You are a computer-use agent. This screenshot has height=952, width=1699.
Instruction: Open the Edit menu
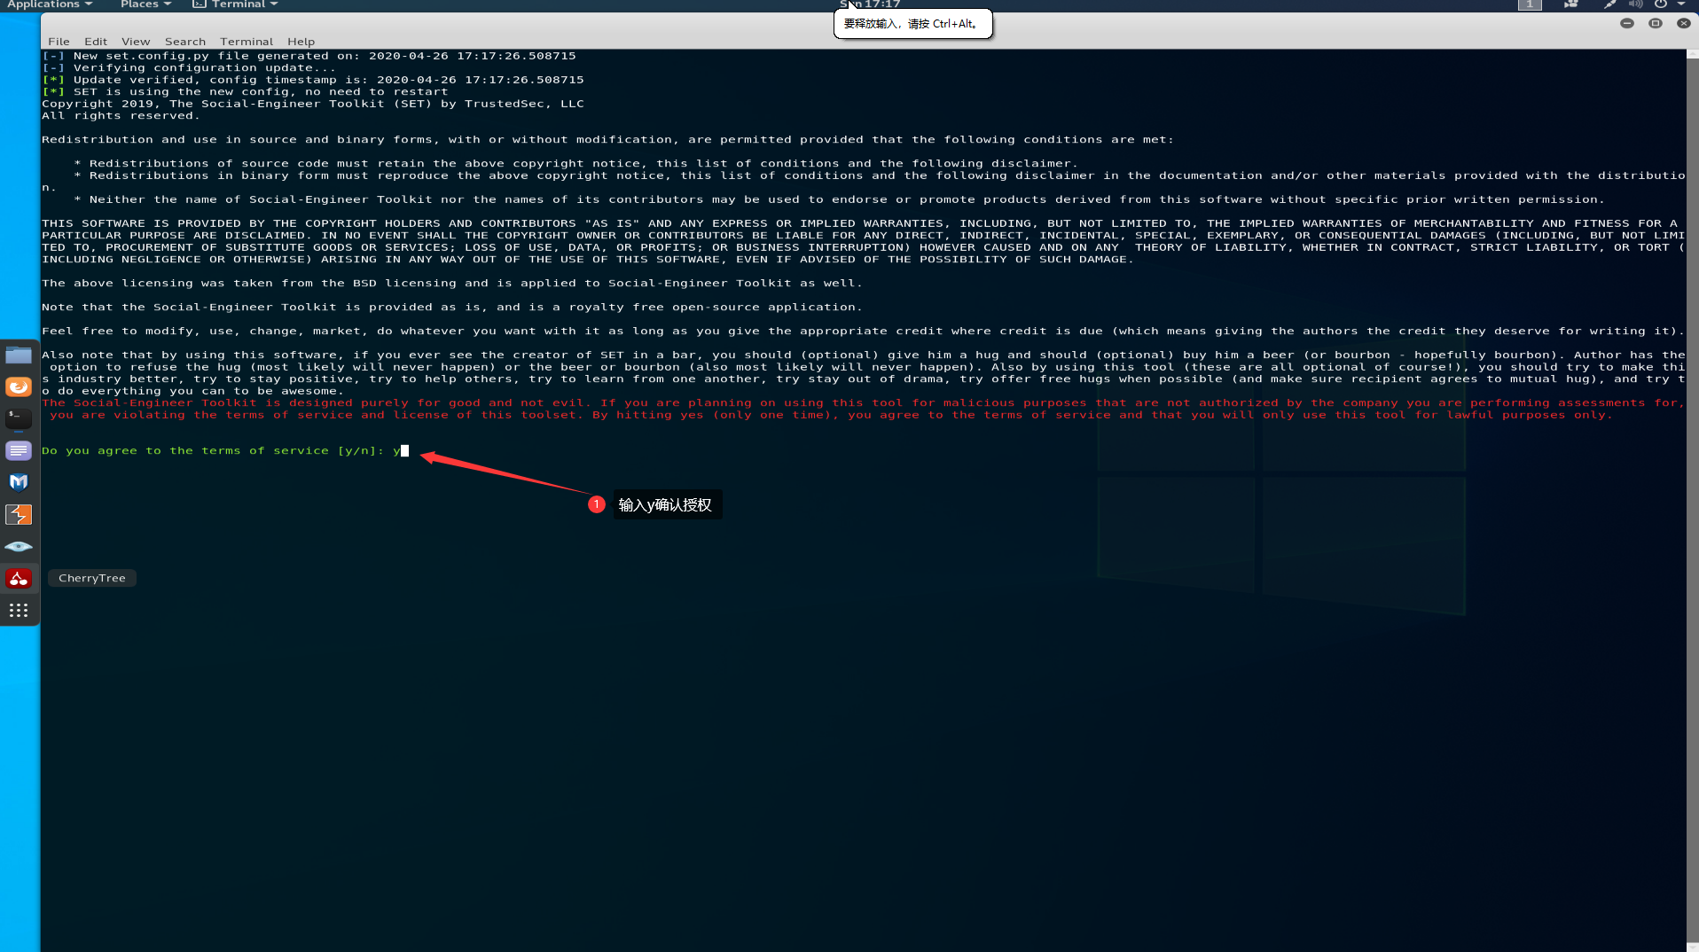coord(96,42)
